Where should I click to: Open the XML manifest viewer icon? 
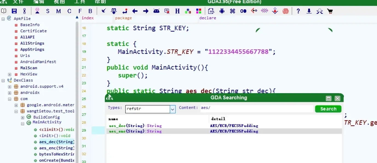[211, 11]
